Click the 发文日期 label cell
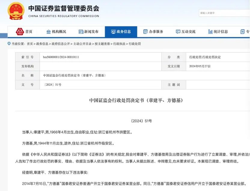The image size is (250, 191). [x=174, y=66]
